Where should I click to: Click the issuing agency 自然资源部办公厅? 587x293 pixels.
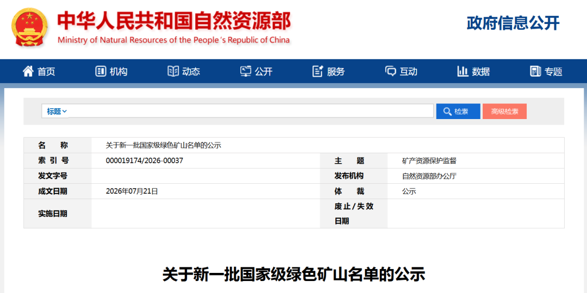[x=429, y=176]
